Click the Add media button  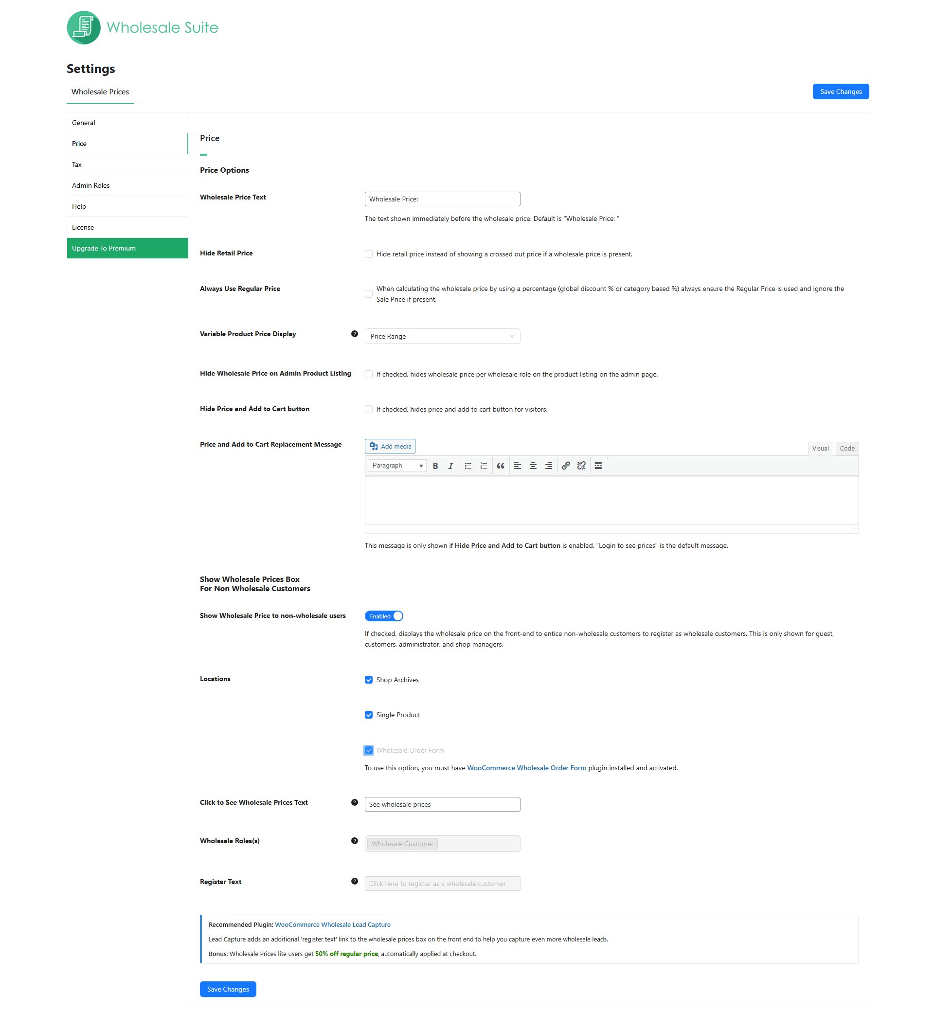(x=390, y=446)
